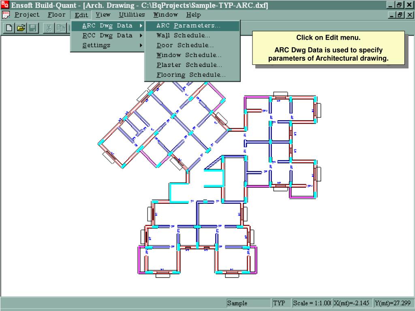The width and height of the screenshot is (415, 311).
Task: Select Plaster Schedule menu item
Action: coord(189,65)
